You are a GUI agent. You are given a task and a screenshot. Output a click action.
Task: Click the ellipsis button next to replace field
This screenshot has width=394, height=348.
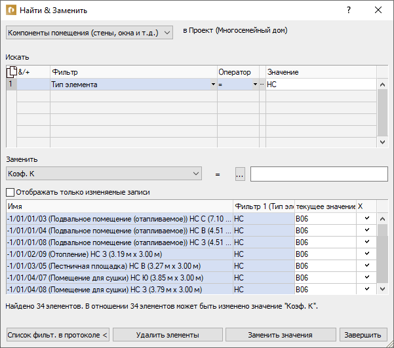240,174
